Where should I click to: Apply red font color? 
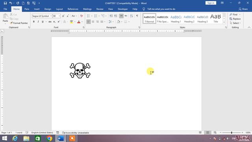point(79,22)
